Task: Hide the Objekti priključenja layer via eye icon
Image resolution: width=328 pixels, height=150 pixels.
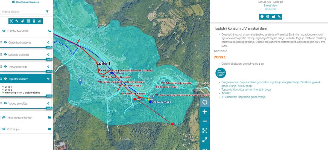Action: 5,42
